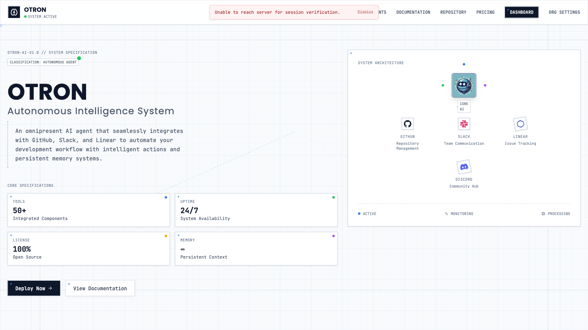Viewport: 588px width, 330px height.
Task: Go to the Repository page
Action: tap(453, 12)
